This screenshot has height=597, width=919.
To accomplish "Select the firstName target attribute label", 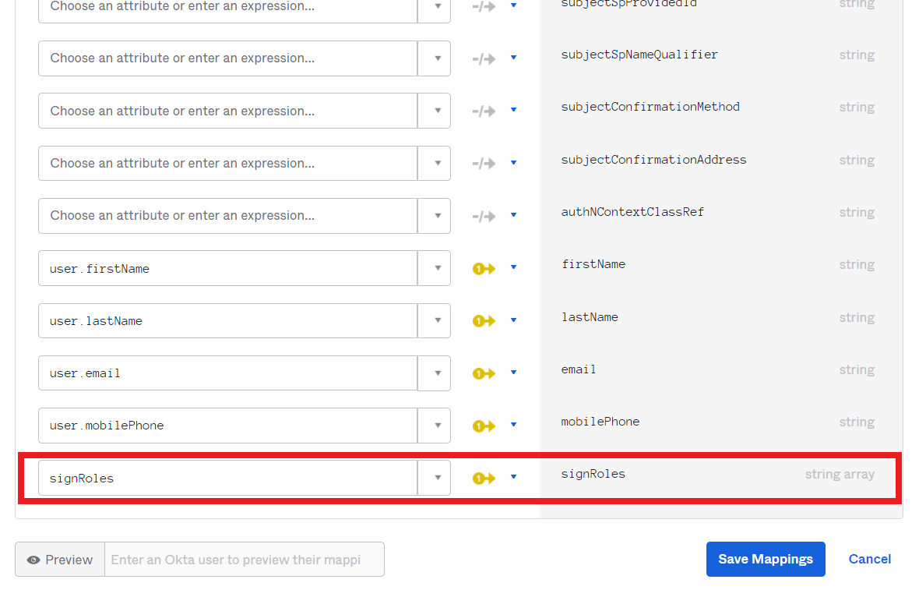I will pos(593,264).
